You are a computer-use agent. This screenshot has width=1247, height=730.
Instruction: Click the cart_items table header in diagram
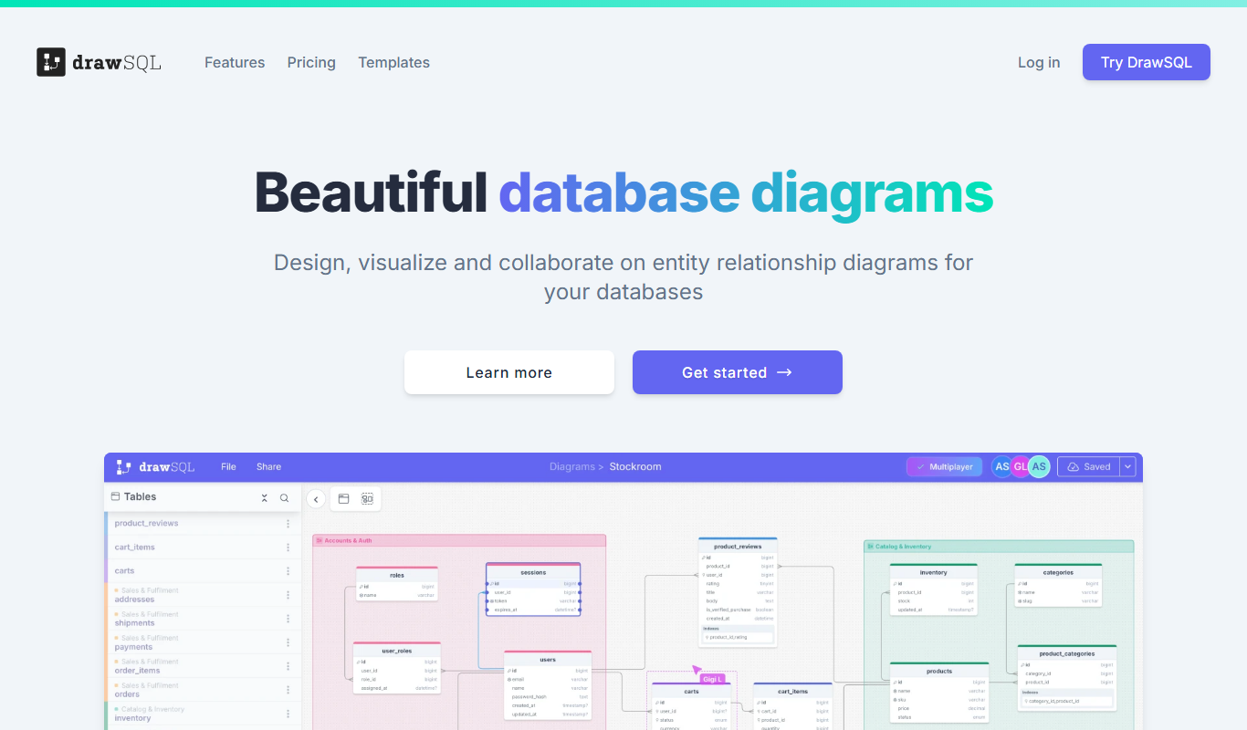792,692
